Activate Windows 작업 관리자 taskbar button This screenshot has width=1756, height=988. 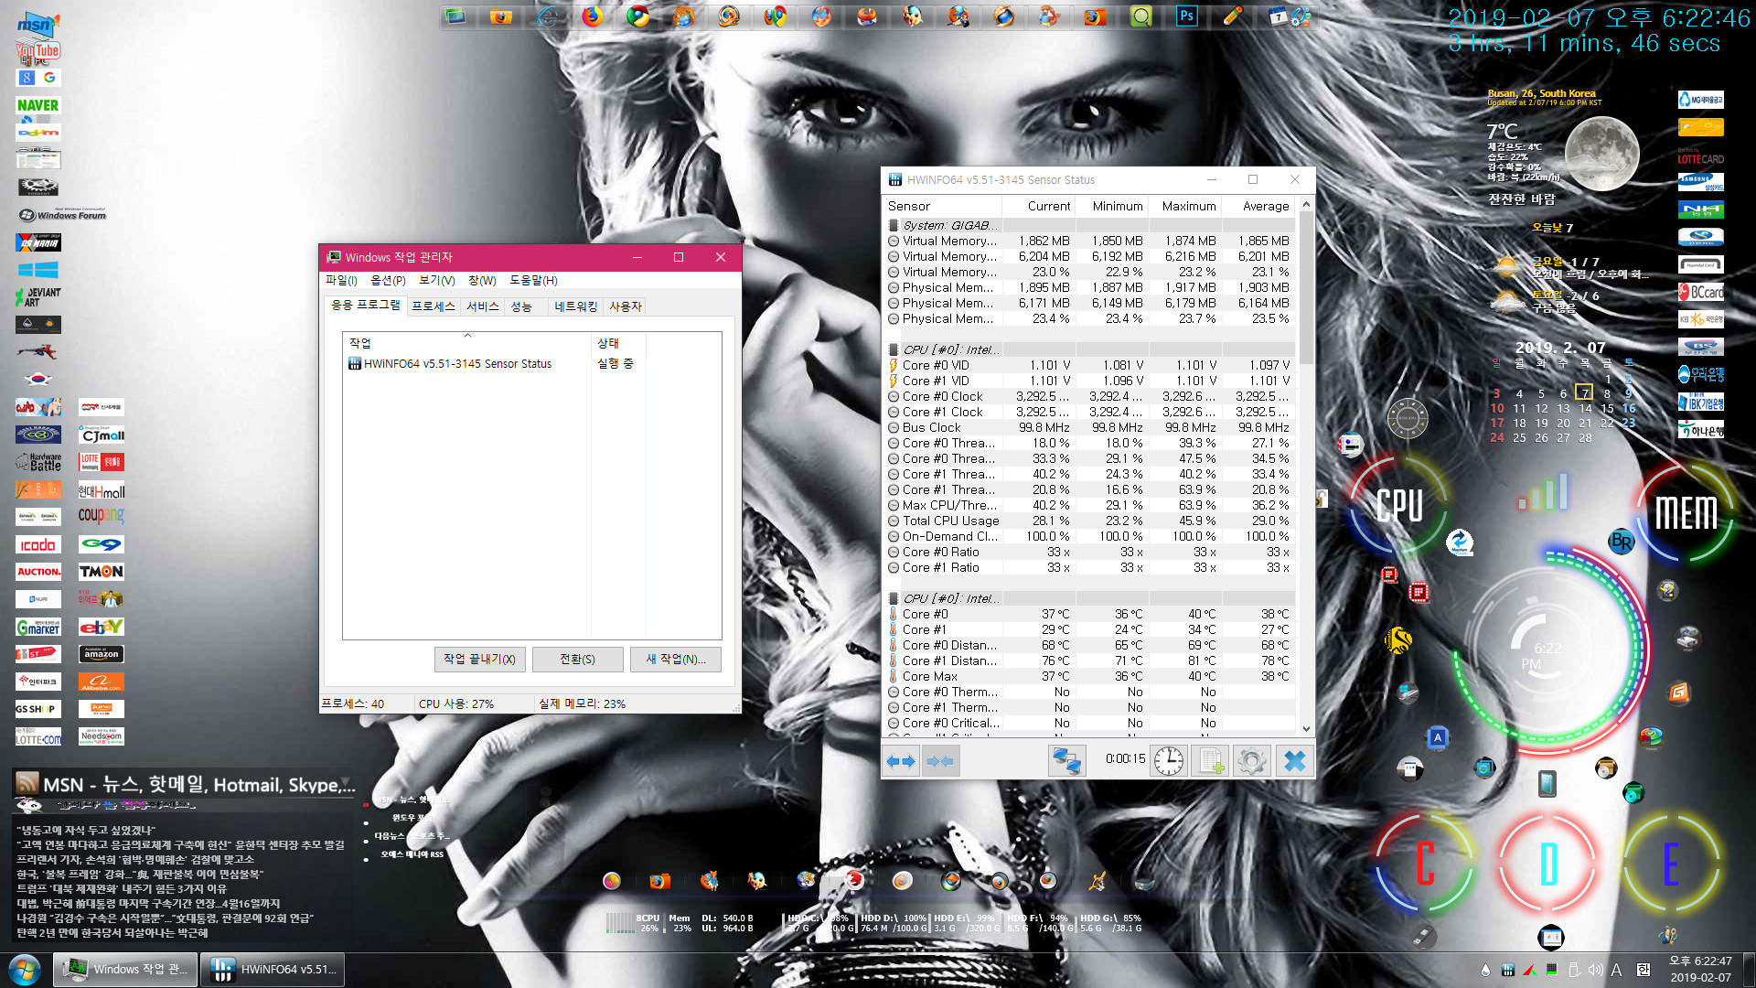[x=124, y=970]
